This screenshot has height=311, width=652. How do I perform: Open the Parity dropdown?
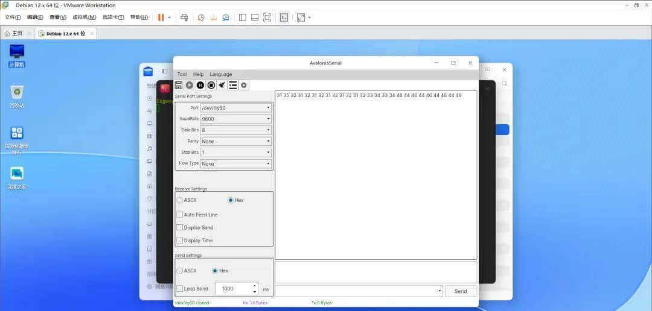236,141
